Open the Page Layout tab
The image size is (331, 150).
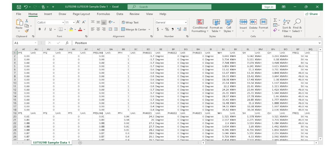81,14
